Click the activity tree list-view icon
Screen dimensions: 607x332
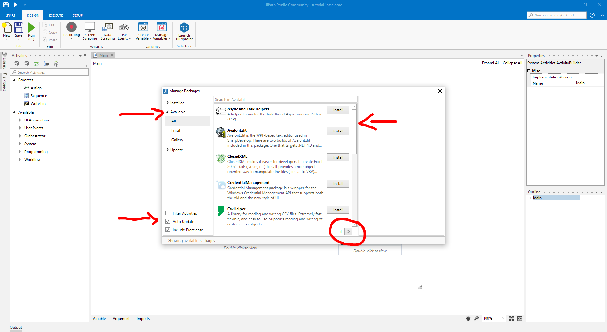click(x=46, y=64)
